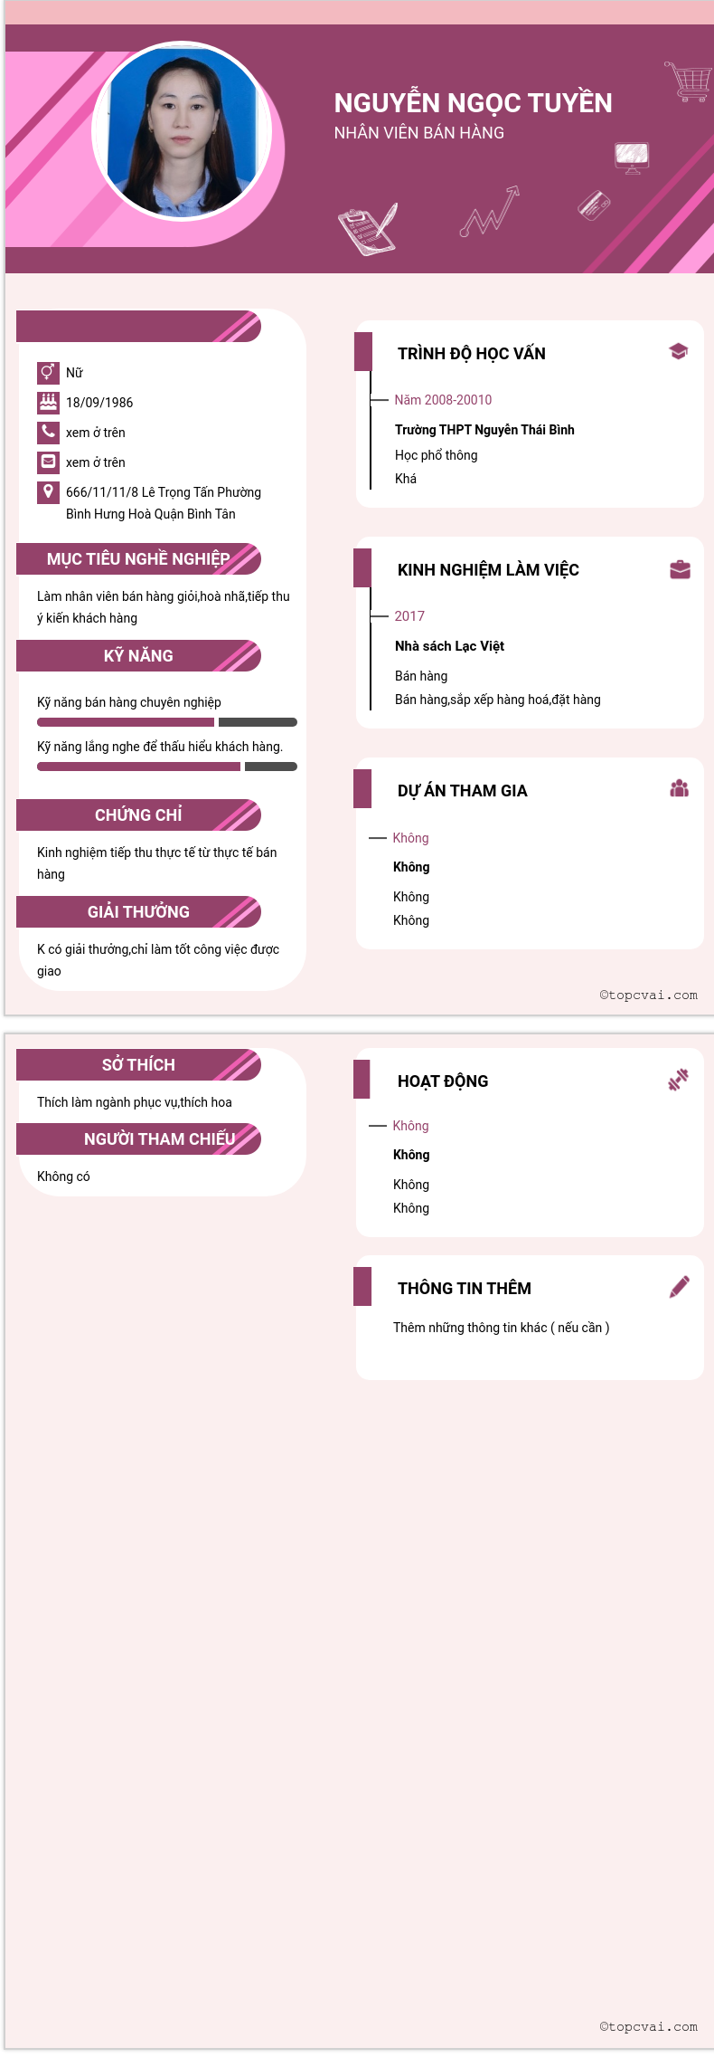Select the Kỹ năng section heading

coord(138,656)
